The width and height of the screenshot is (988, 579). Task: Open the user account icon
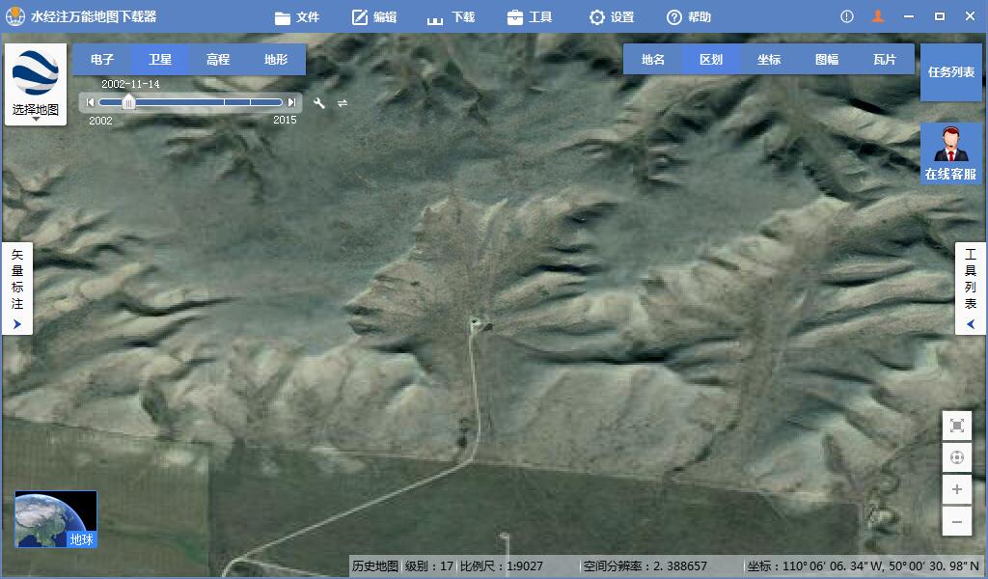coord(878,16)
